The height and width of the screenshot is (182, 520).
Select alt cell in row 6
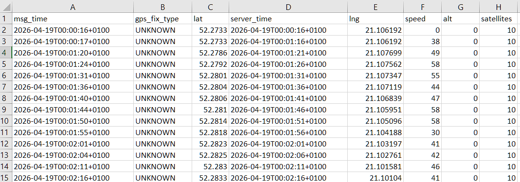[461, 75]
